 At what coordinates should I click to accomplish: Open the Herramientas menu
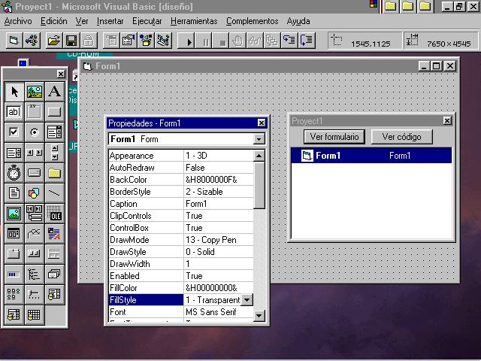click(194, 21)
